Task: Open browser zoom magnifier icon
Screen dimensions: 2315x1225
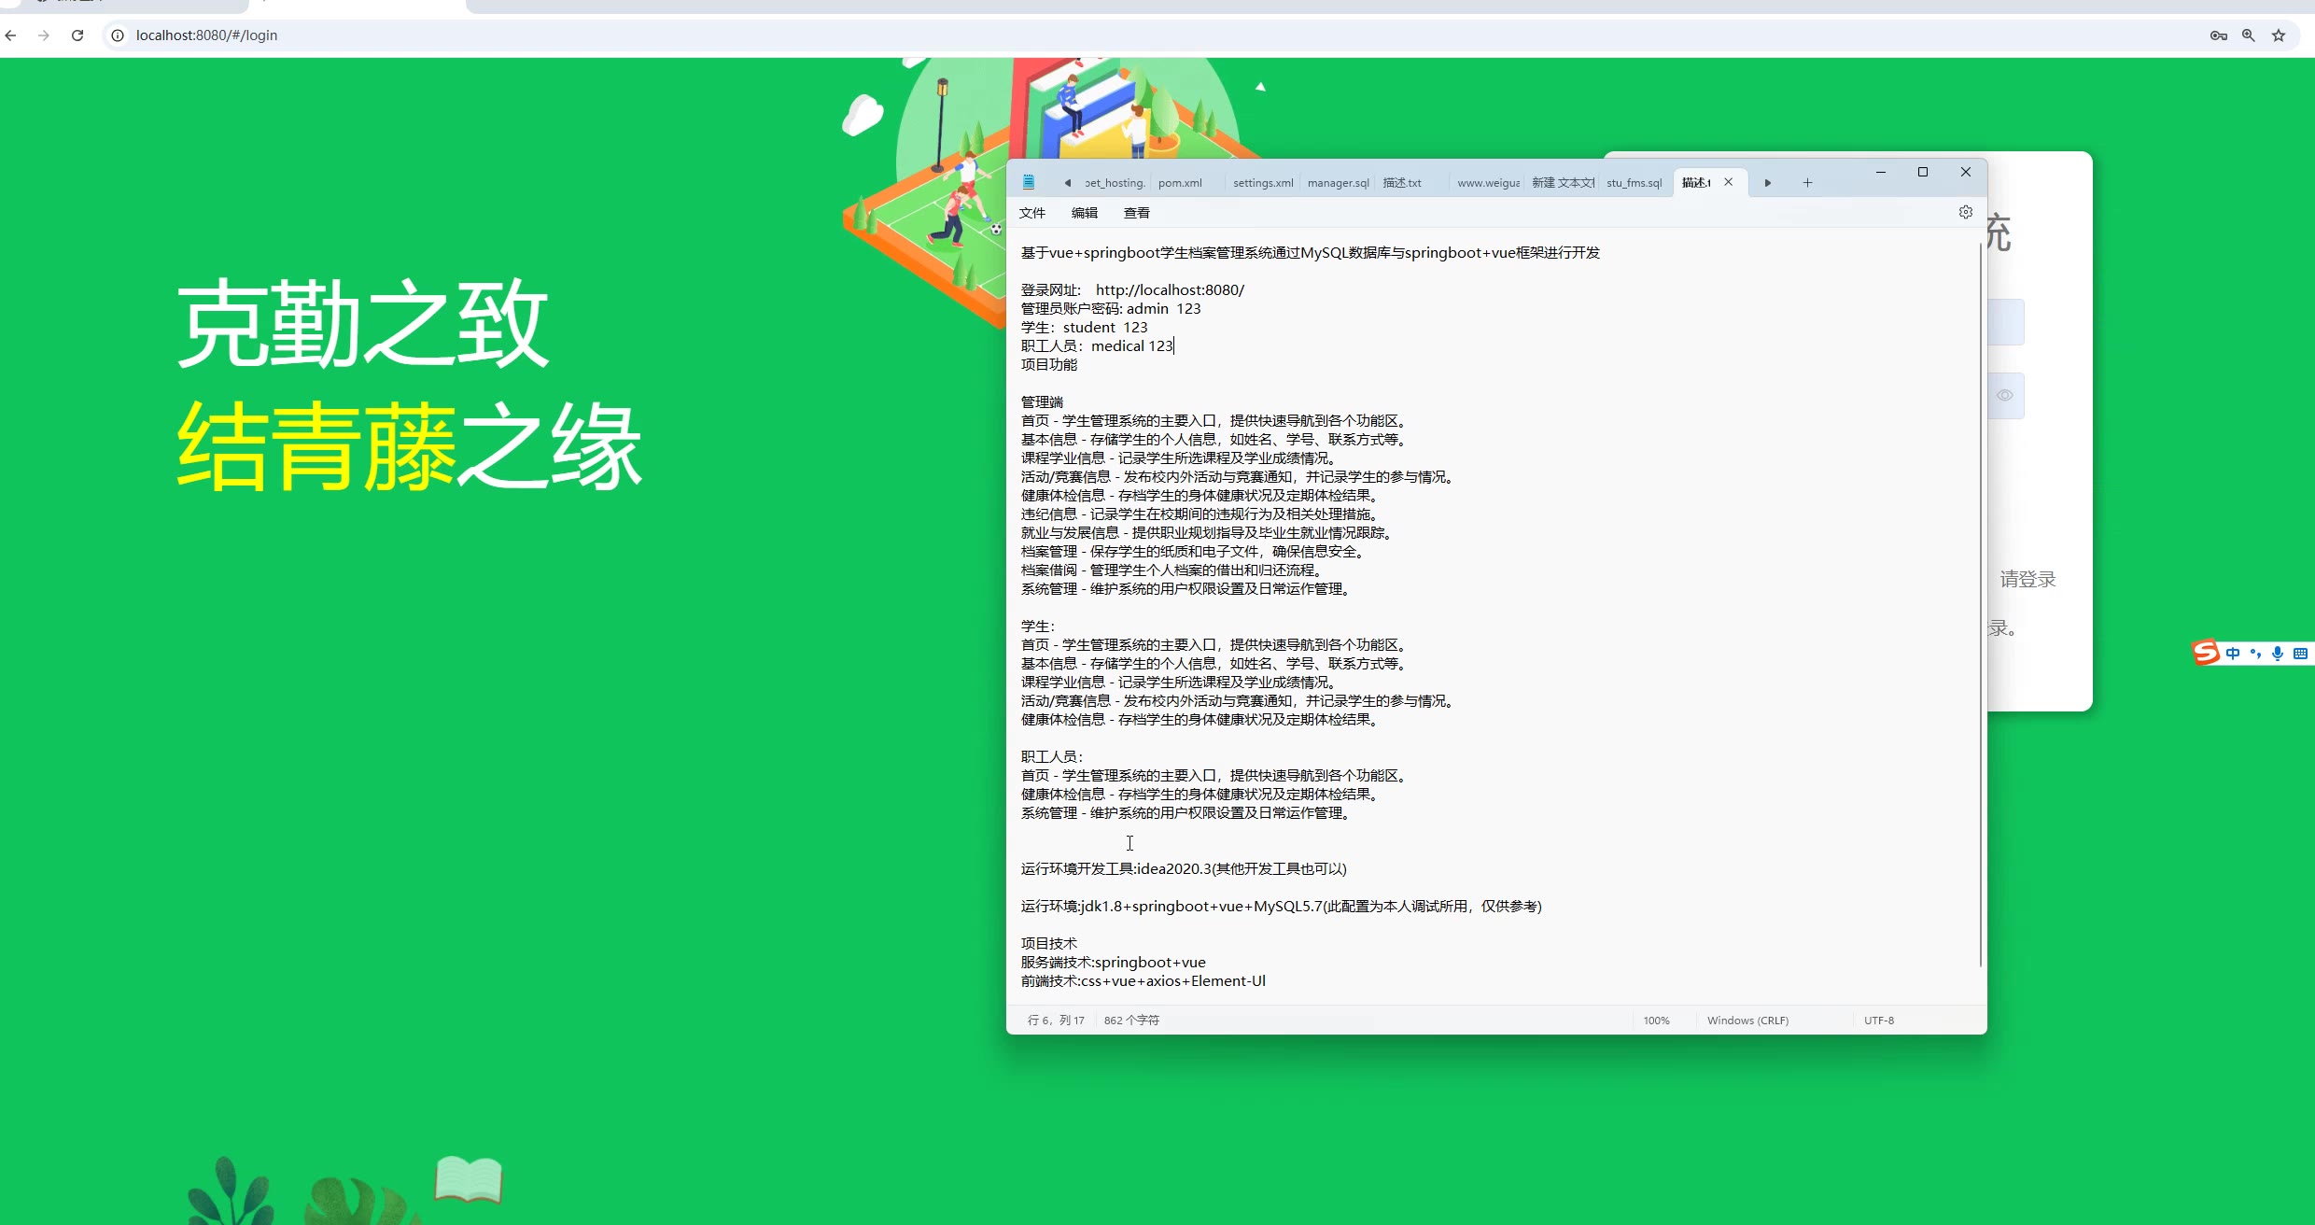Action: pyautogui.click(x=2249, y=35)
